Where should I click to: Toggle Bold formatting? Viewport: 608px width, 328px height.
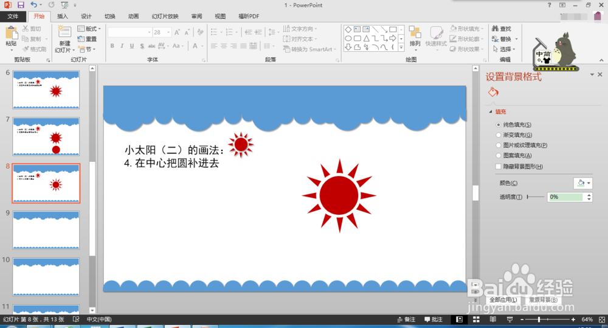pyautogui.click(x=112, y=46)
